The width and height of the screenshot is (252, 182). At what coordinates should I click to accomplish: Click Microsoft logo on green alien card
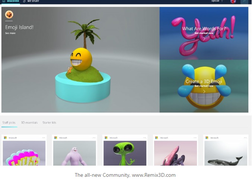[106, 138]
